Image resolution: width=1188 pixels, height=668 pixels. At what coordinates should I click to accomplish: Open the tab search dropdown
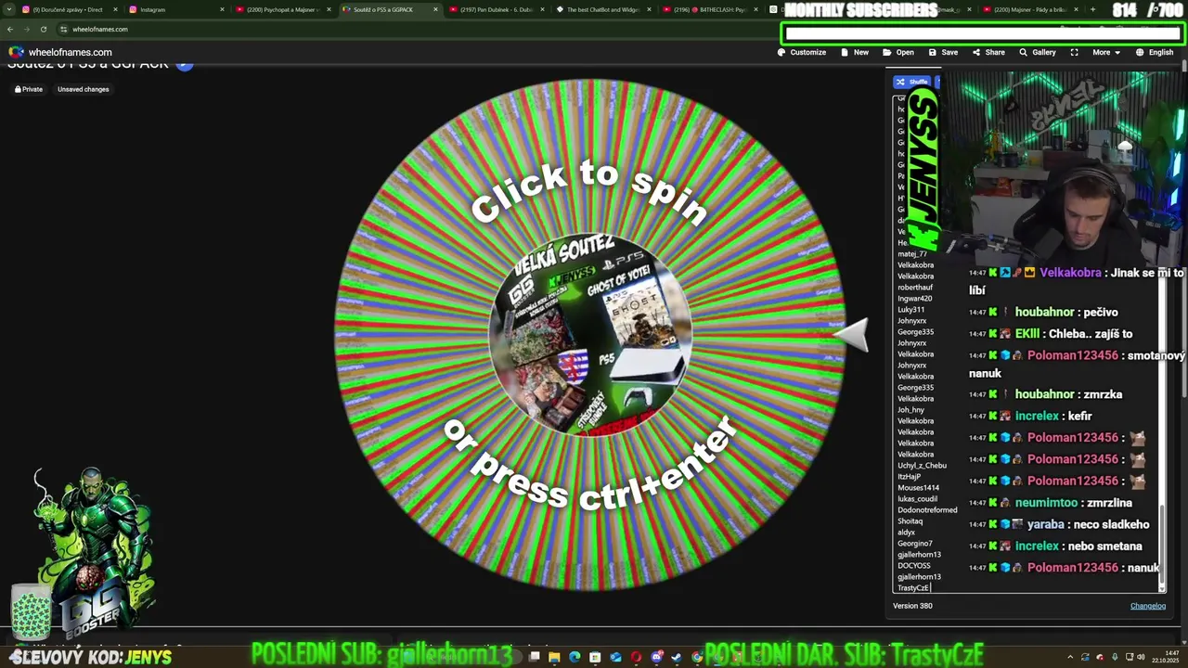[x=7, y=9]
